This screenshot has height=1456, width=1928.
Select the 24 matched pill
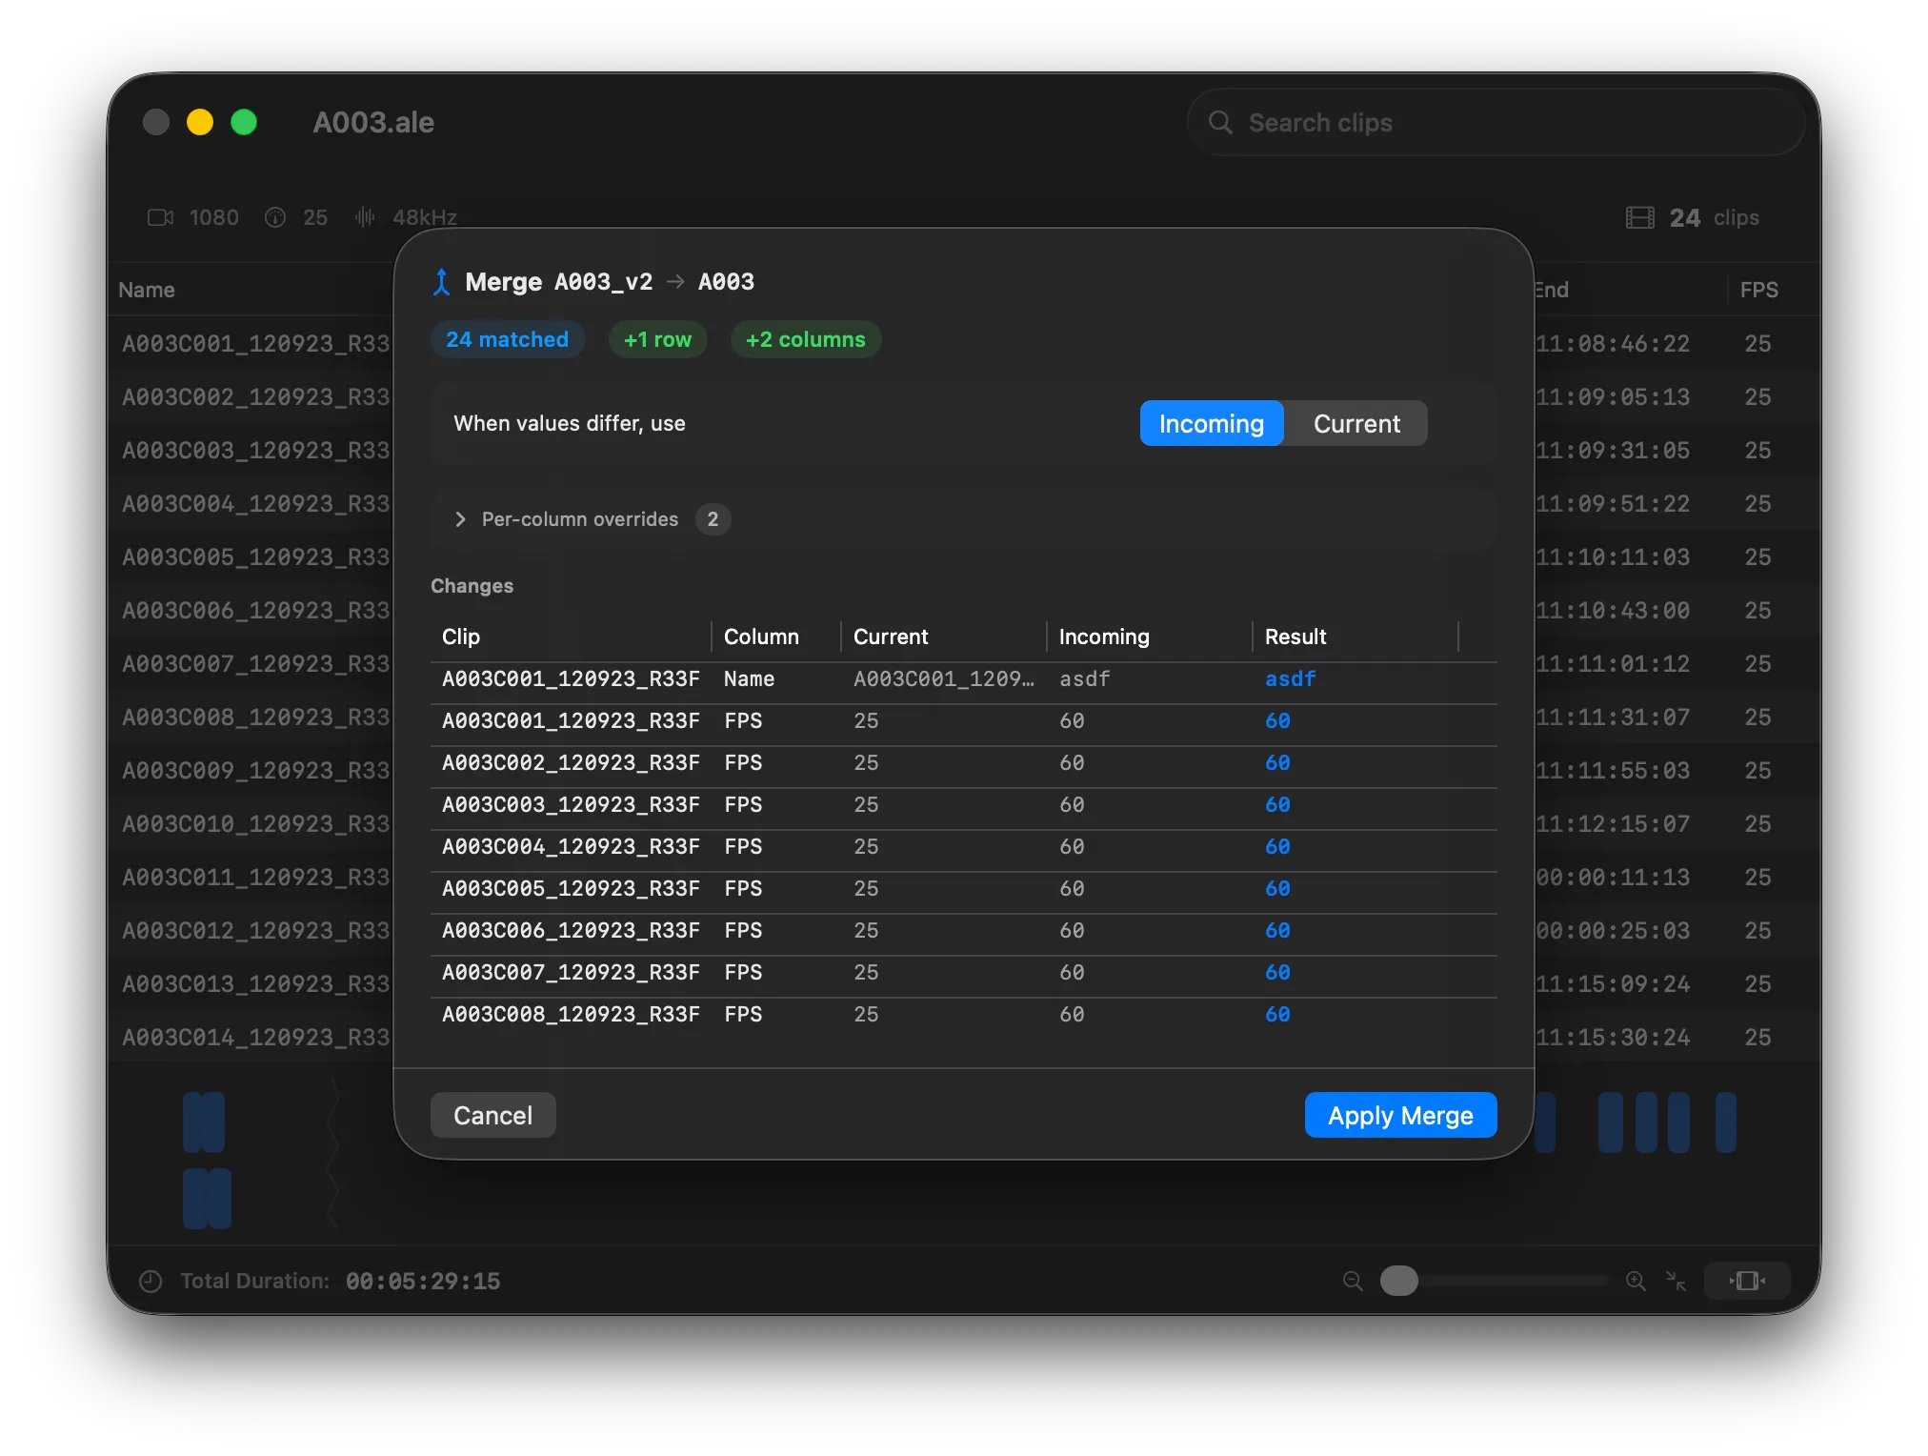pos(508,339)
